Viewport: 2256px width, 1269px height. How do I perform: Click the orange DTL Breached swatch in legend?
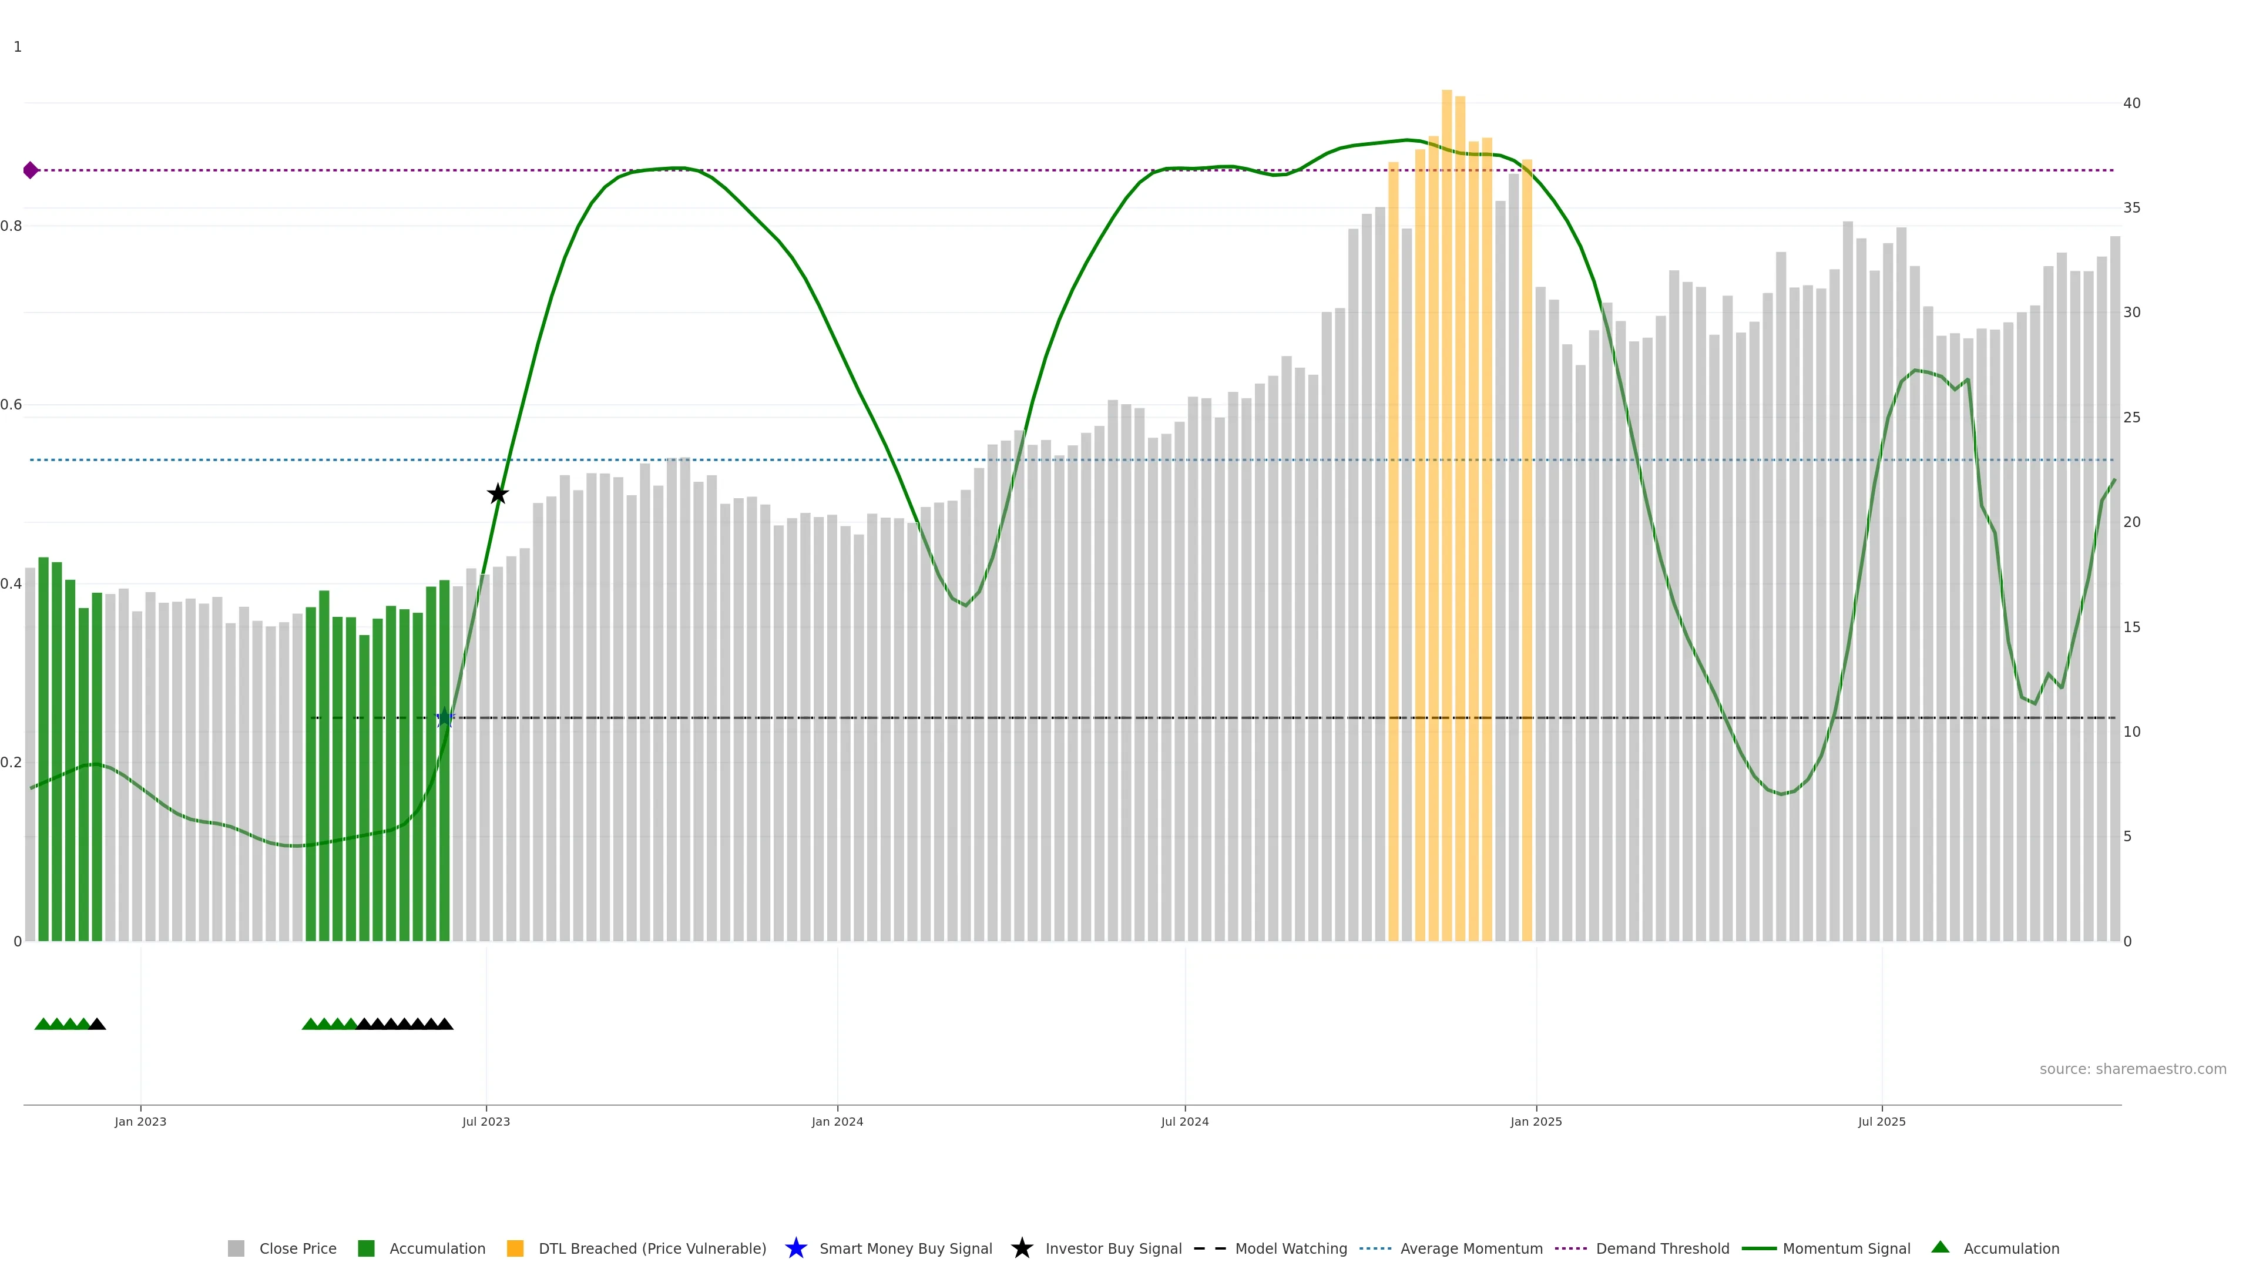(x=515, y=1248)
